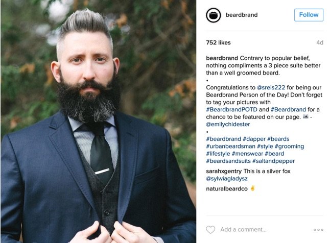Show who liked via 752 likes
This screenshot has height=243, width=330.
tap(218, 43)
